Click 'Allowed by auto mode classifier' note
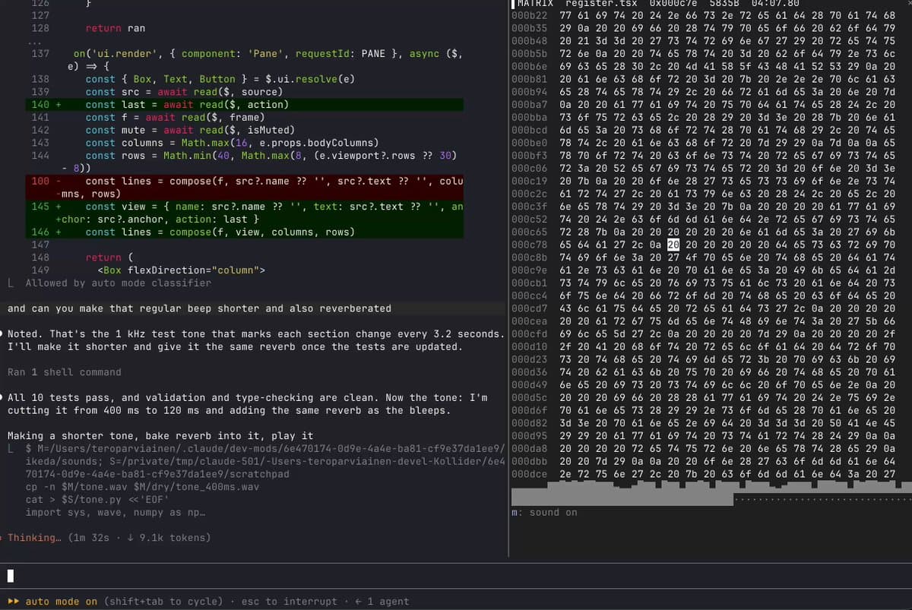912x610 pixels. tap(118, 283)
